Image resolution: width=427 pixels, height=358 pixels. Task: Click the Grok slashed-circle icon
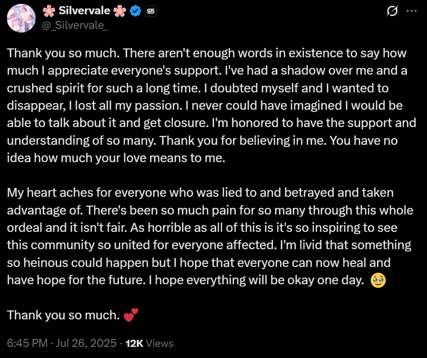[392, 11]
